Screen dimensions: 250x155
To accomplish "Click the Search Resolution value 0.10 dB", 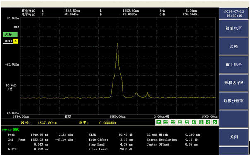I will [192, 140].
